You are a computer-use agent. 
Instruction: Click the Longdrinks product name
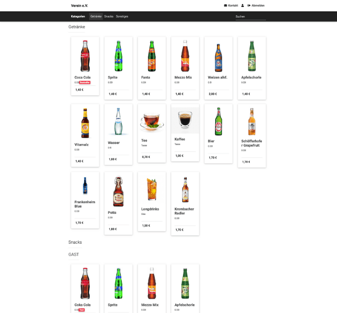pos(150,209)
